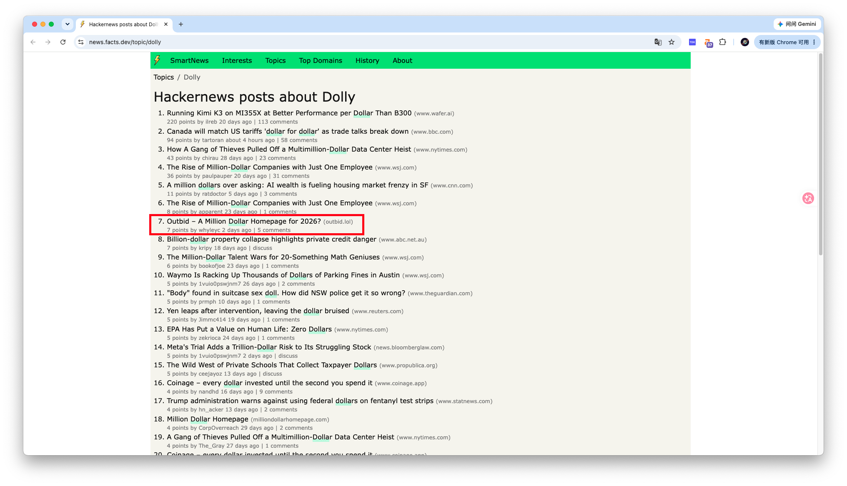Screen dimensions: 847x486
Task: Open a new browser tab
Action: coord(181,24)
